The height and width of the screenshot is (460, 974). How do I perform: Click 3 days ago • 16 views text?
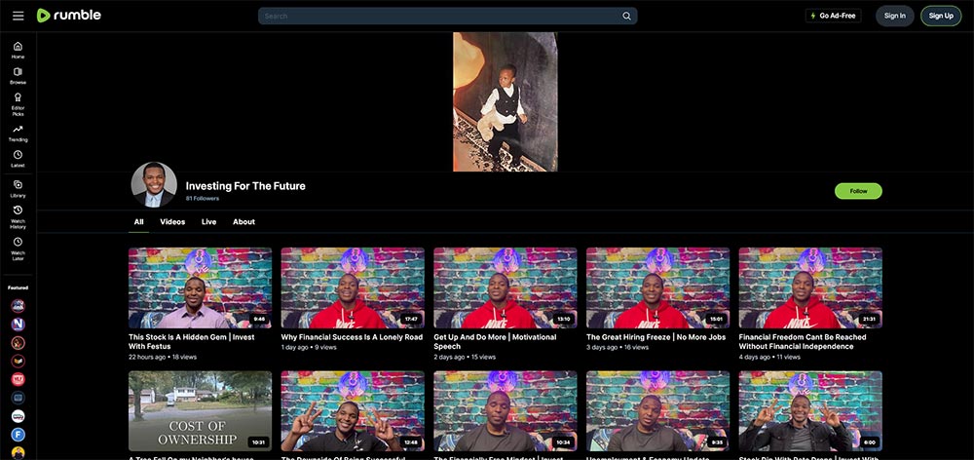pos(618,348)
